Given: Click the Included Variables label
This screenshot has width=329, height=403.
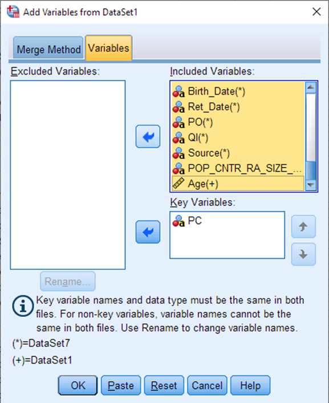Looking at the screenshot, I should (x=212, y=71).
